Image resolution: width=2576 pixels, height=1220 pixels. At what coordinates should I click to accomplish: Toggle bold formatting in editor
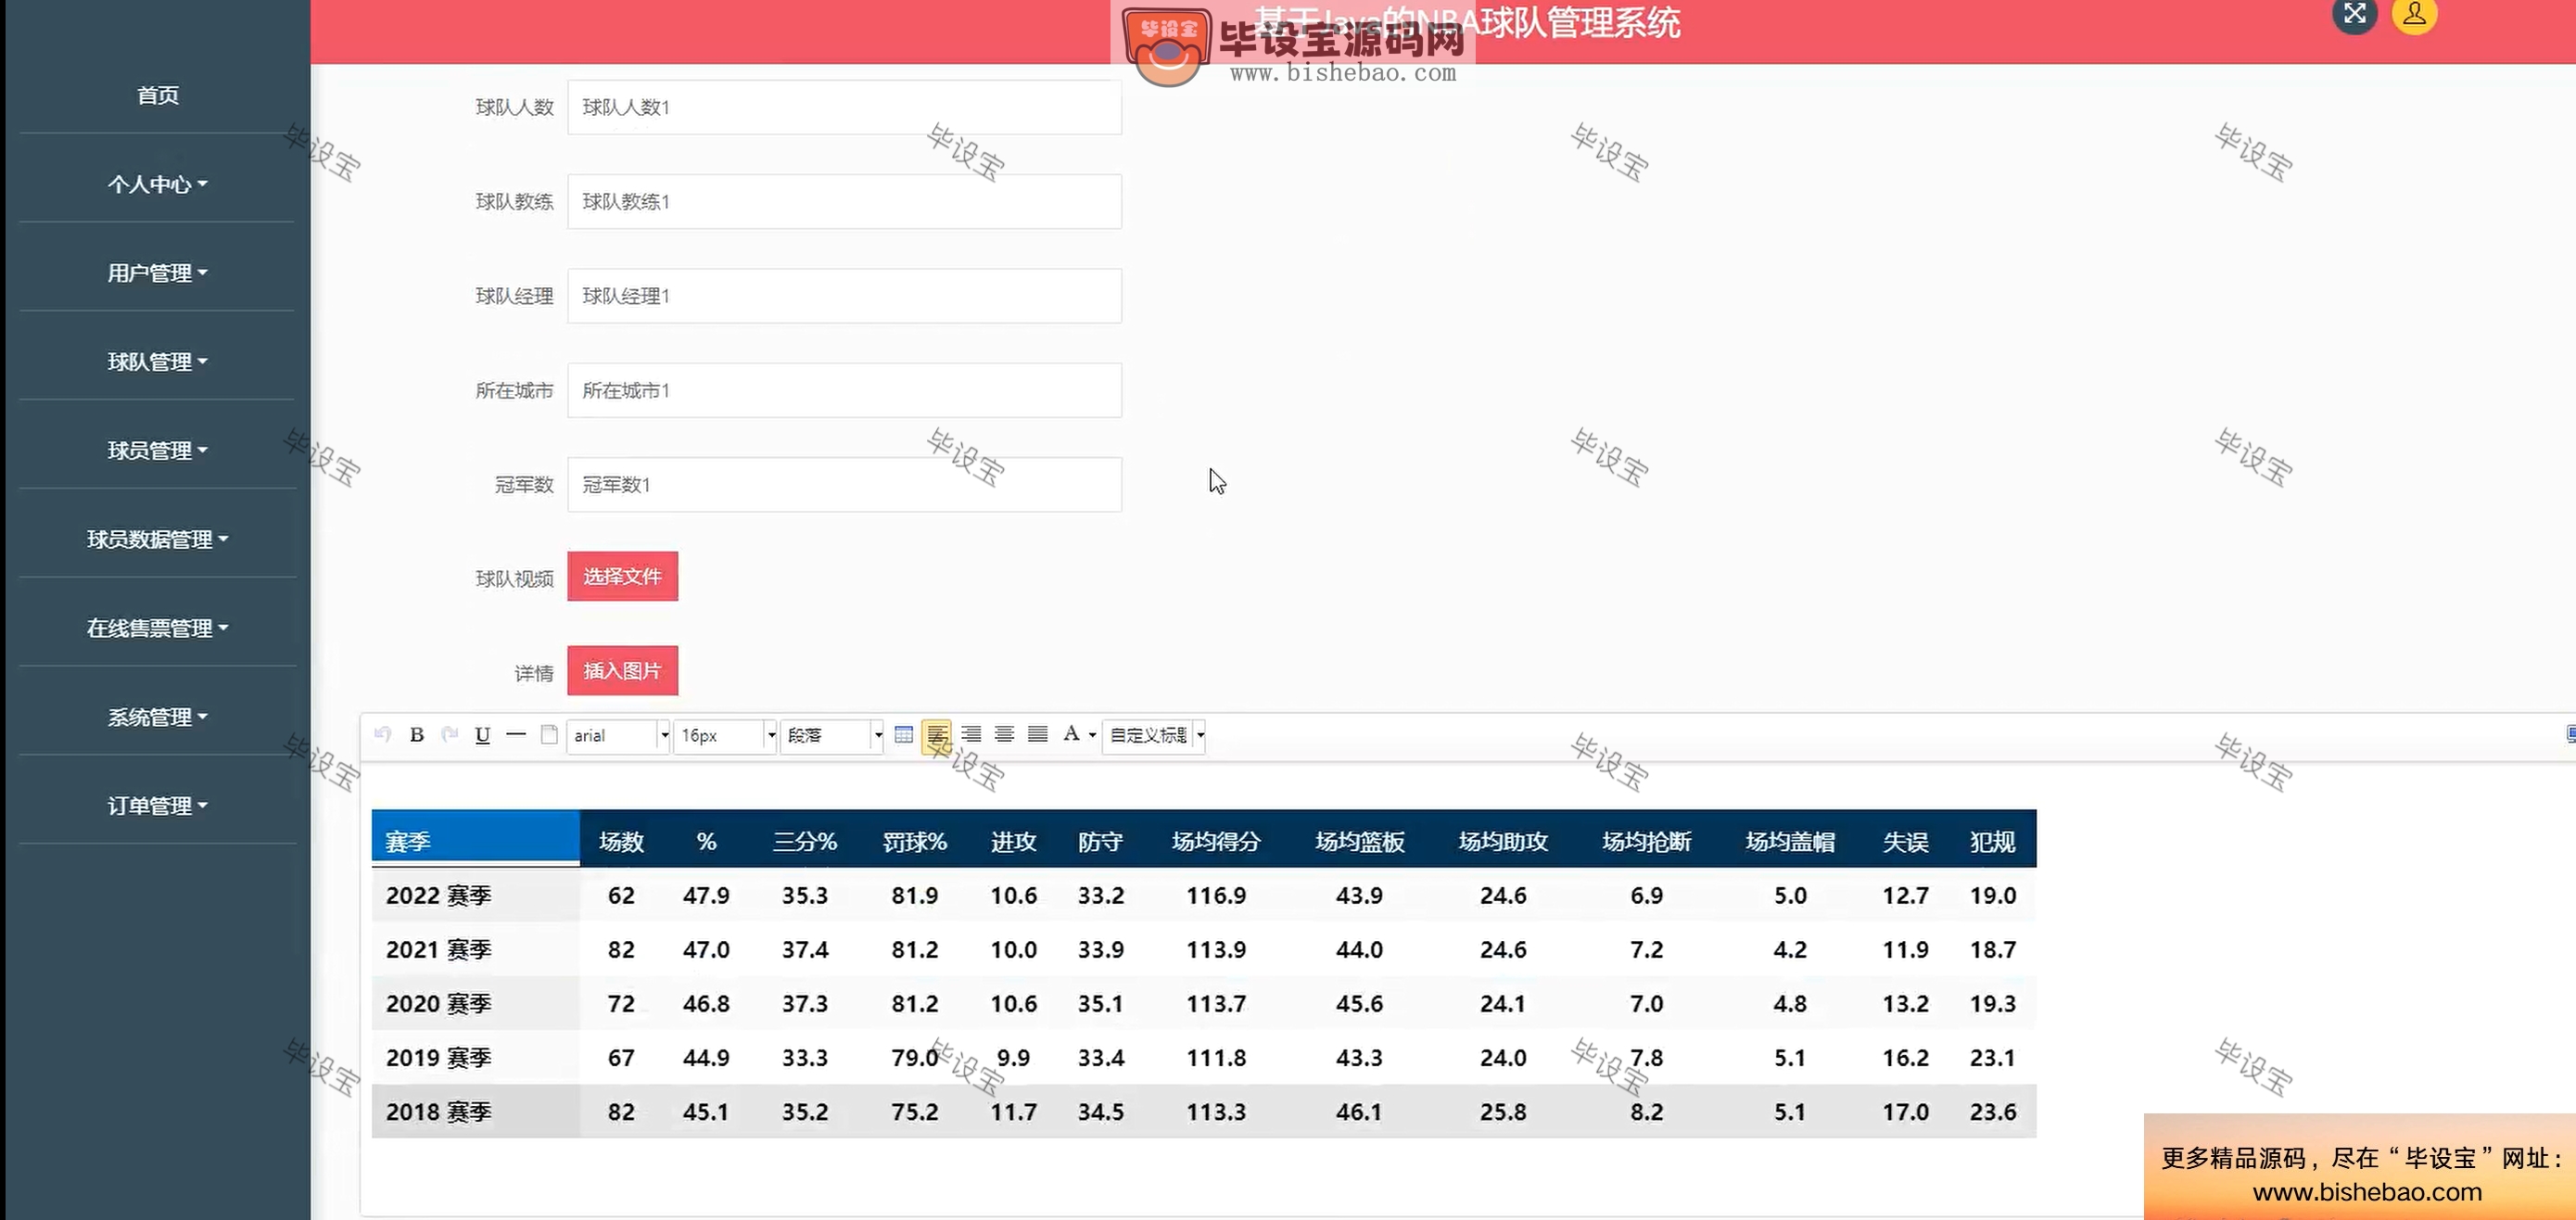(417, 735)
